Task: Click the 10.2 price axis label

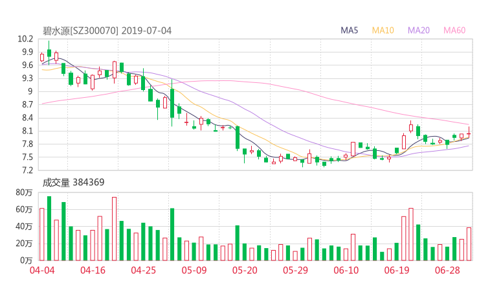Action: click(x=25, y=39)
